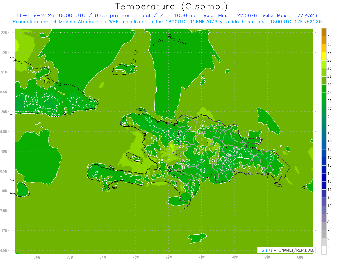Click the 74W longitude axis label

103,257
